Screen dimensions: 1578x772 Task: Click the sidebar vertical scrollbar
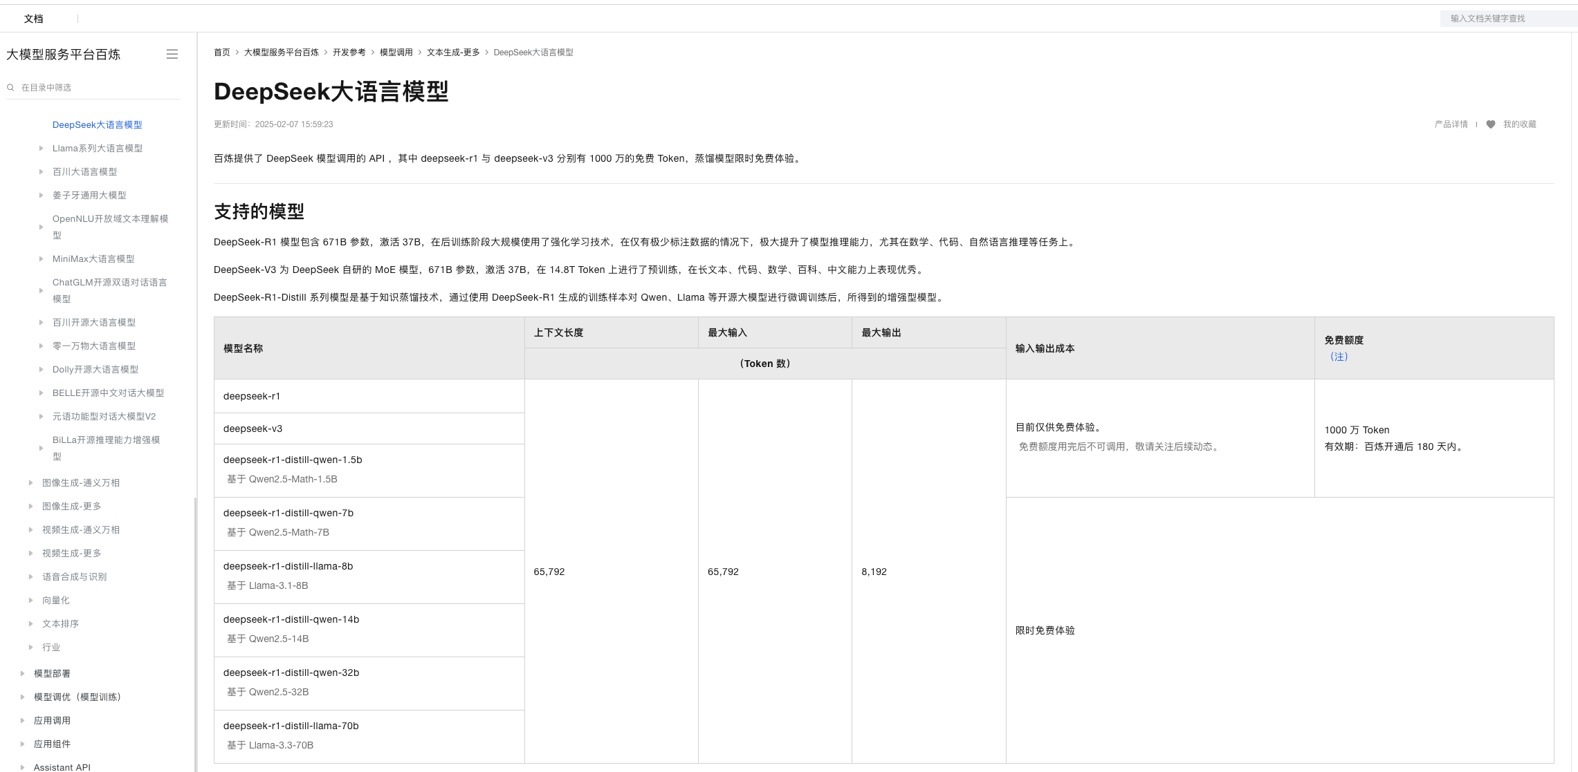[195, 634]
